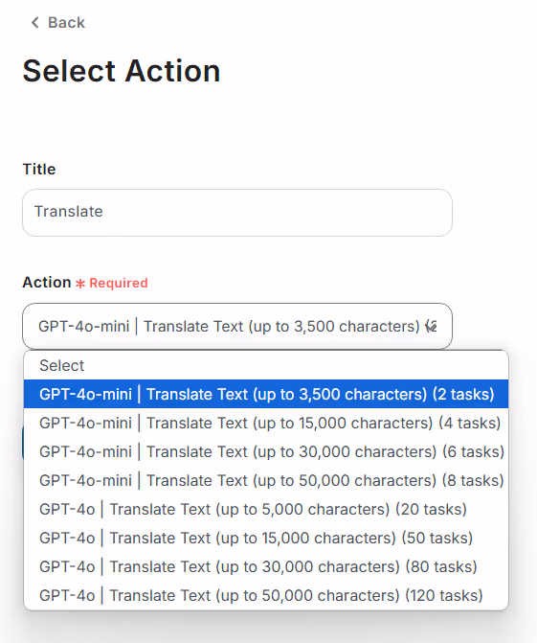Select GPT-4o 50,000 characters (120 tasks) option
The width and height of the screenshot is (537, 643).
(266, 595)
